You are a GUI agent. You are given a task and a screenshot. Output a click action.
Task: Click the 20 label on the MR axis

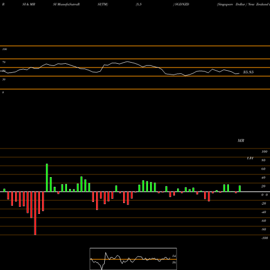pyautogui.click(x=264, y=186)
